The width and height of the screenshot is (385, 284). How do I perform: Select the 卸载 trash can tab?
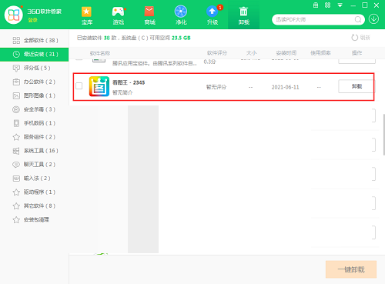[x=243, y=15]
